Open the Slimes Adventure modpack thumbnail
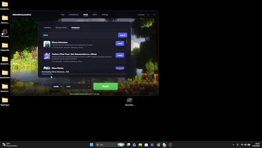 [x=47, y=44]
